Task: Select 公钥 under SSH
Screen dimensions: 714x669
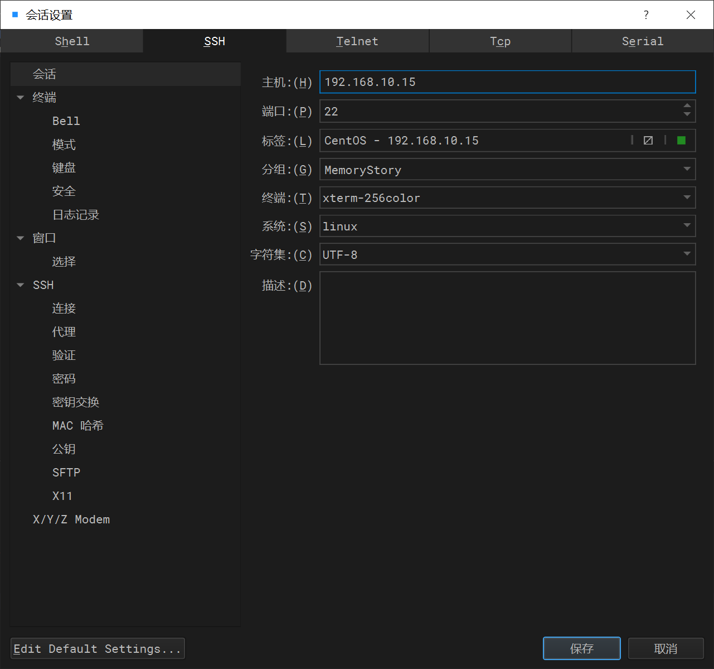Action: (x=64, y=449)
